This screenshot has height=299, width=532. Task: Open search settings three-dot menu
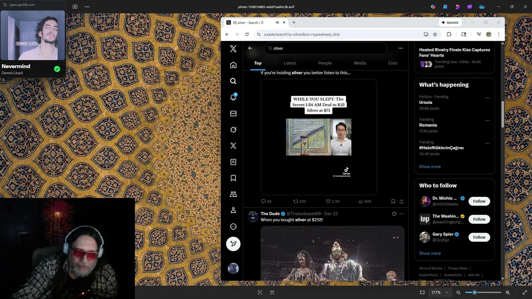pos(401,48)
